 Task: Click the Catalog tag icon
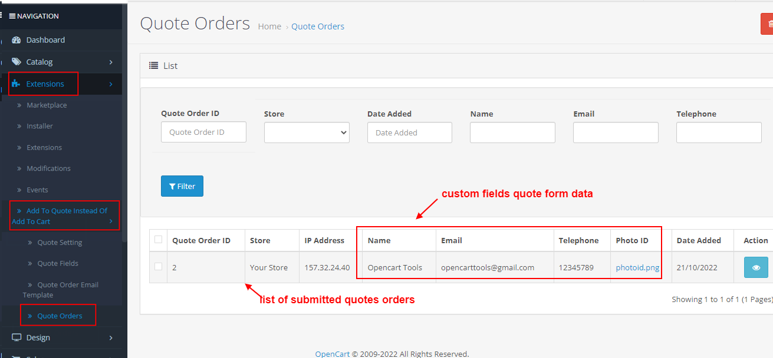tap(17, 62)
